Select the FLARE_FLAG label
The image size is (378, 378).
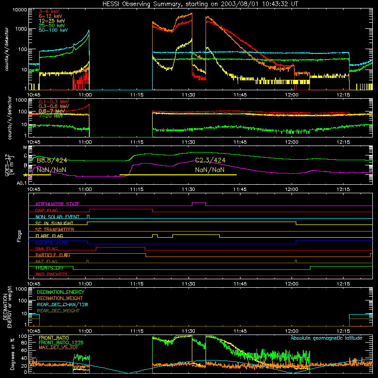[x=49, y=236]
